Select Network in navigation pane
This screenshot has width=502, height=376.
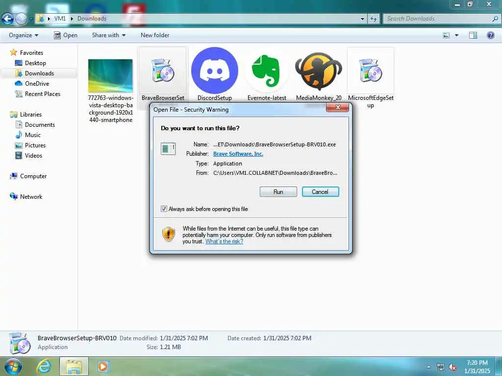[x=31, y=197]
